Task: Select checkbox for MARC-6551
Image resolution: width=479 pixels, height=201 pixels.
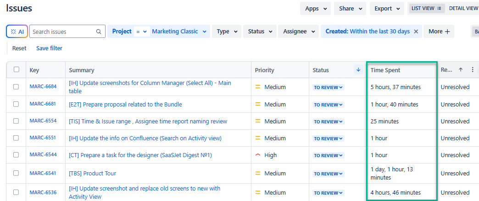Action: click(16, 138)
